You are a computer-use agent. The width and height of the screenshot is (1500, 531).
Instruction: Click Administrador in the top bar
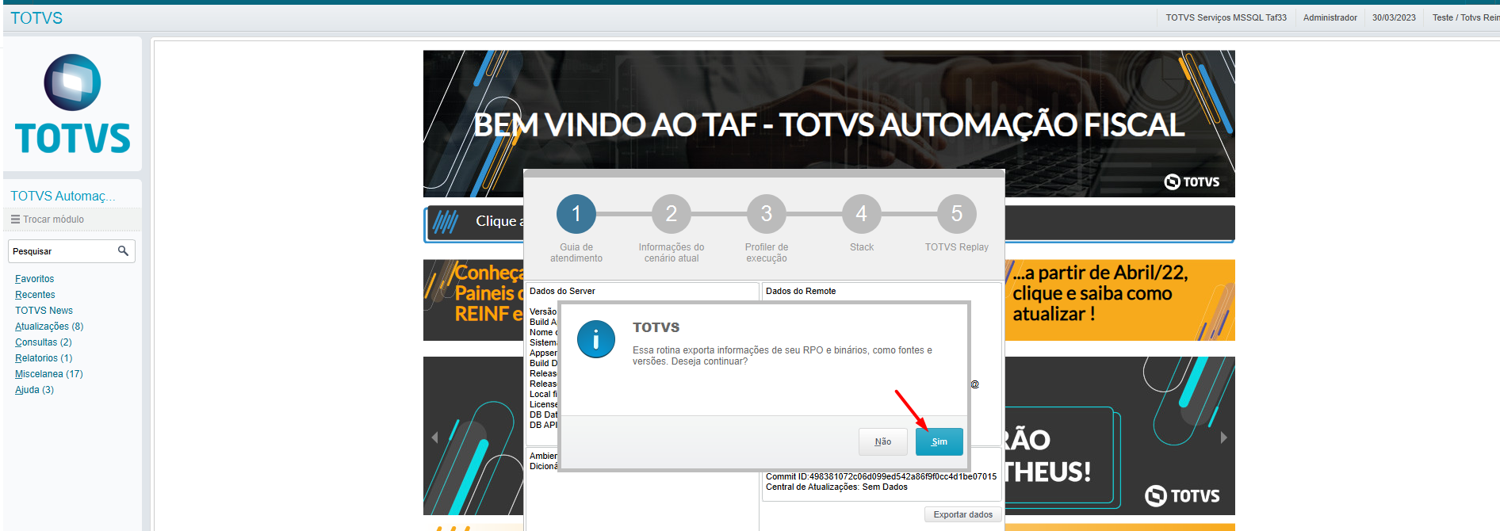pyautogui.click(x=1330, y=17)
